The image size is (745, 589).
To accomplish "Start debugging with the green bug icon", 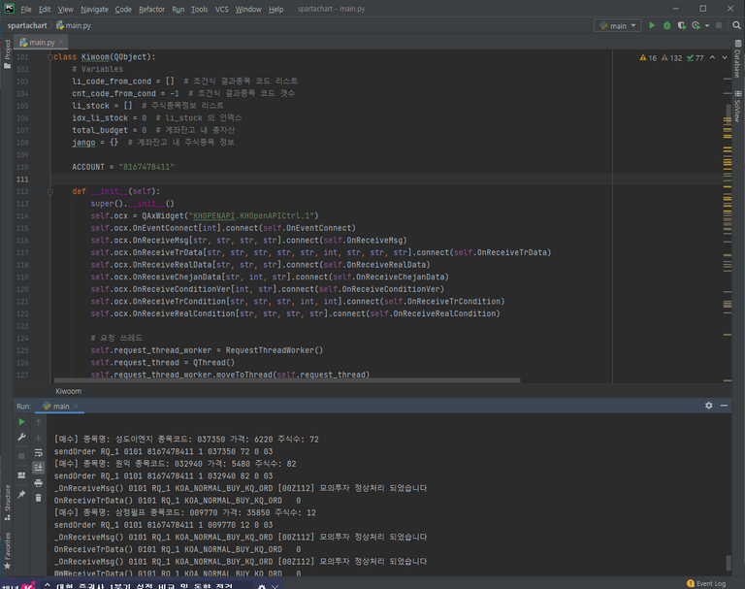I will click(666, 25).
